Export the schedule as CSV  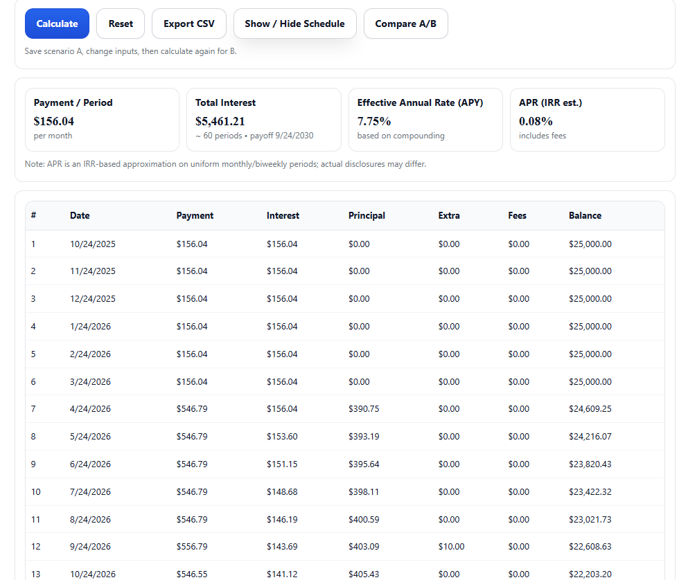click(189, 24)
